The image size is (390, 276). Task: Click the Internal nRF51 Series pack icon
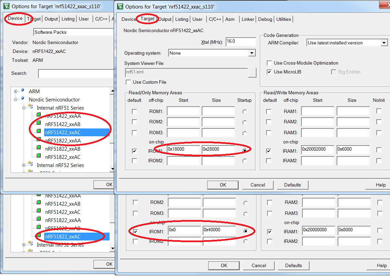coord(30,107)
